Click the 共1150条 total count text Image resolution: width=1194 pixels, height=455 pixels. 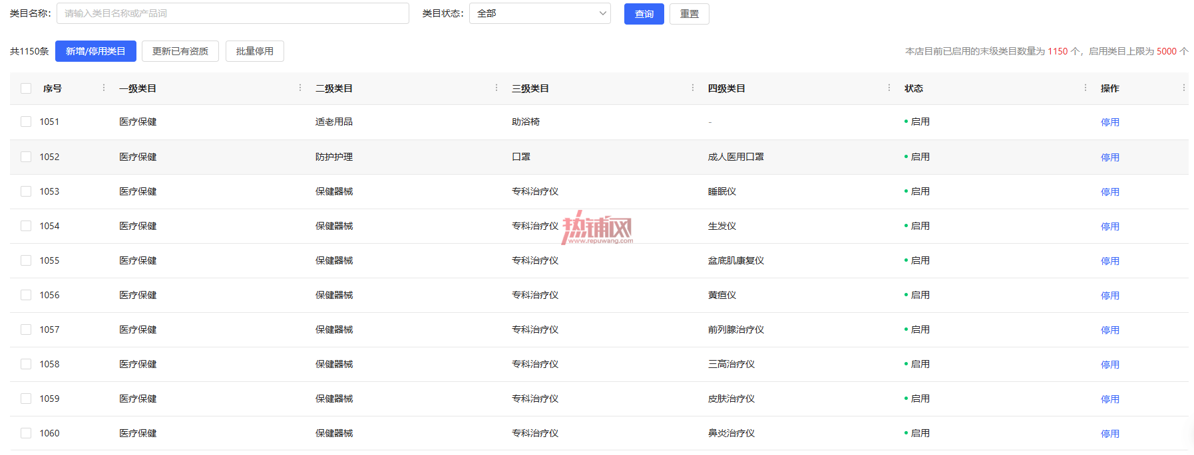pos(29,51)
